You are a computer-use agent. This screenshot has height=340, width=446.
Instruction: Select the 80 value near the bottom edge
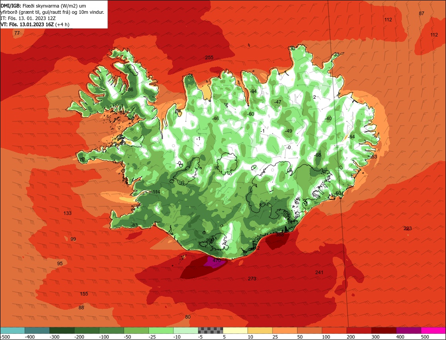[x=188, y=317]
